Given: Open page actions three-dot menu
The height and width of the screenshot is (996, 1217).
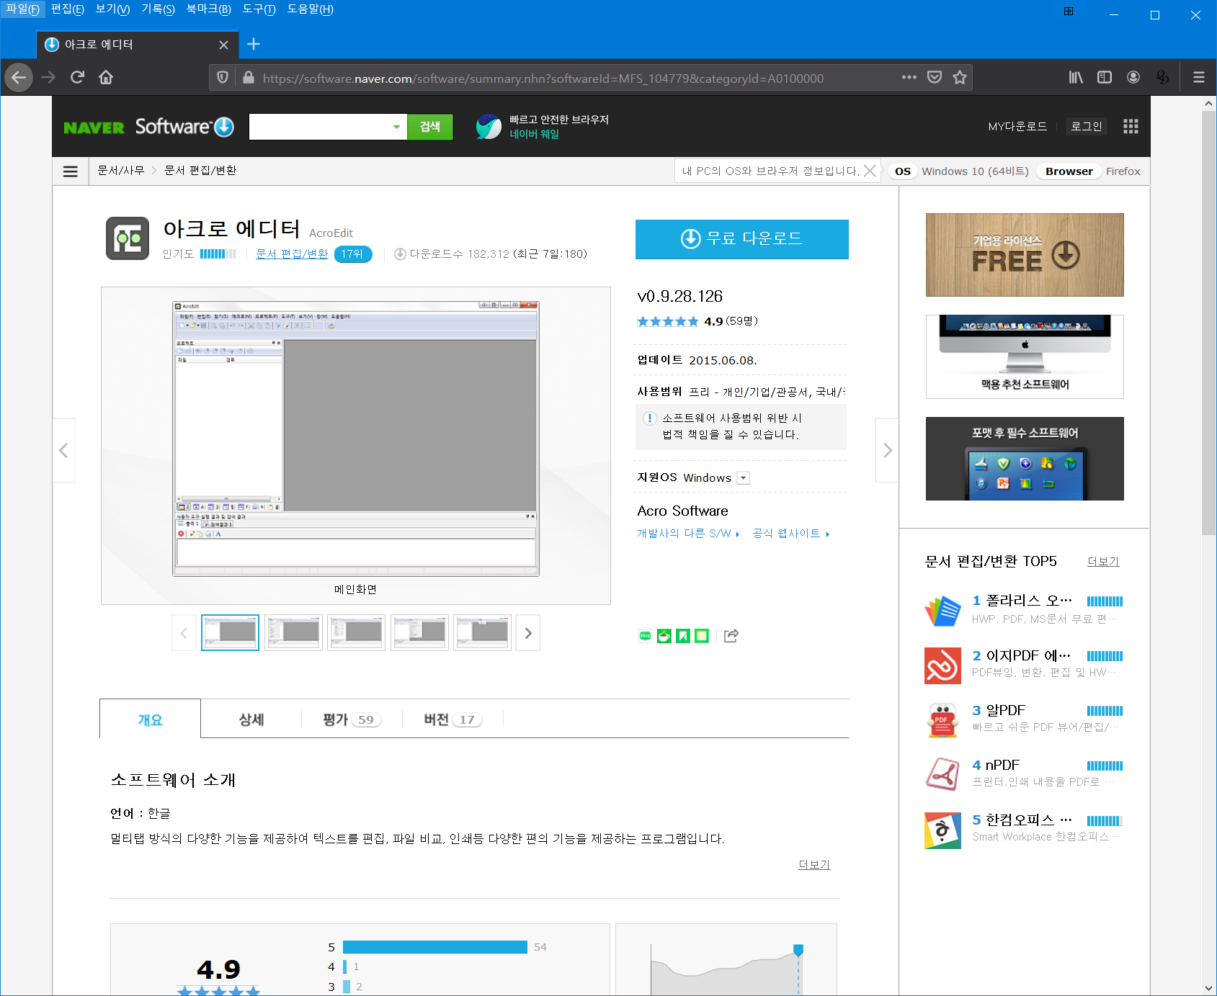Looking at the screenshot, I should point(909,77).
